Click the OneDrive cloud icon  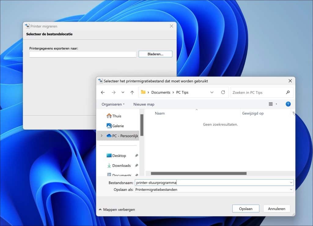pos(109,135)
